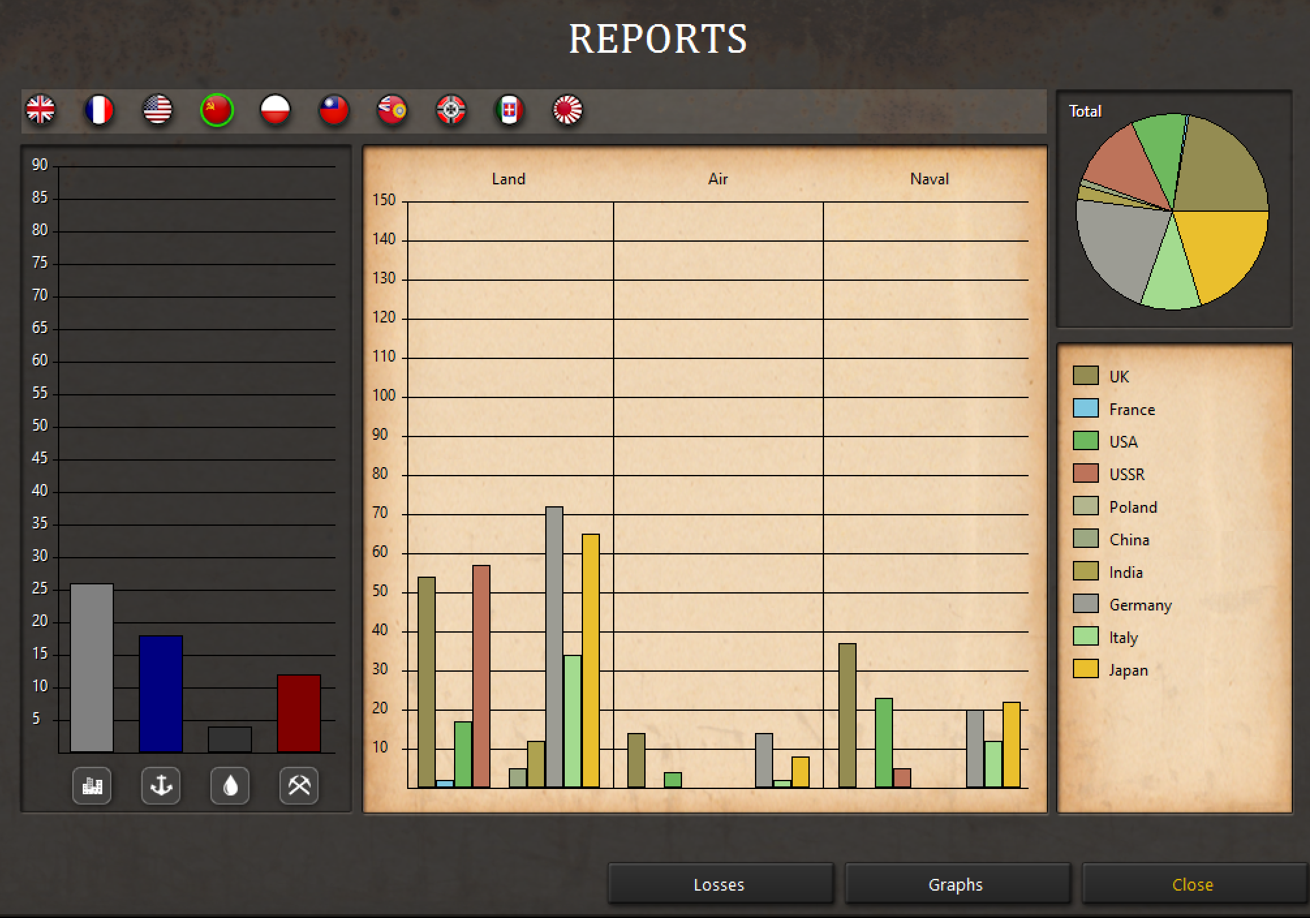Click the Total pie chart title
The width and height of the screenshot is (1310, 918).
point(1085,111)
